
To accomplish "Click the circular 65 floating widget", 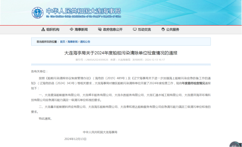I will (x=235, y=145).
